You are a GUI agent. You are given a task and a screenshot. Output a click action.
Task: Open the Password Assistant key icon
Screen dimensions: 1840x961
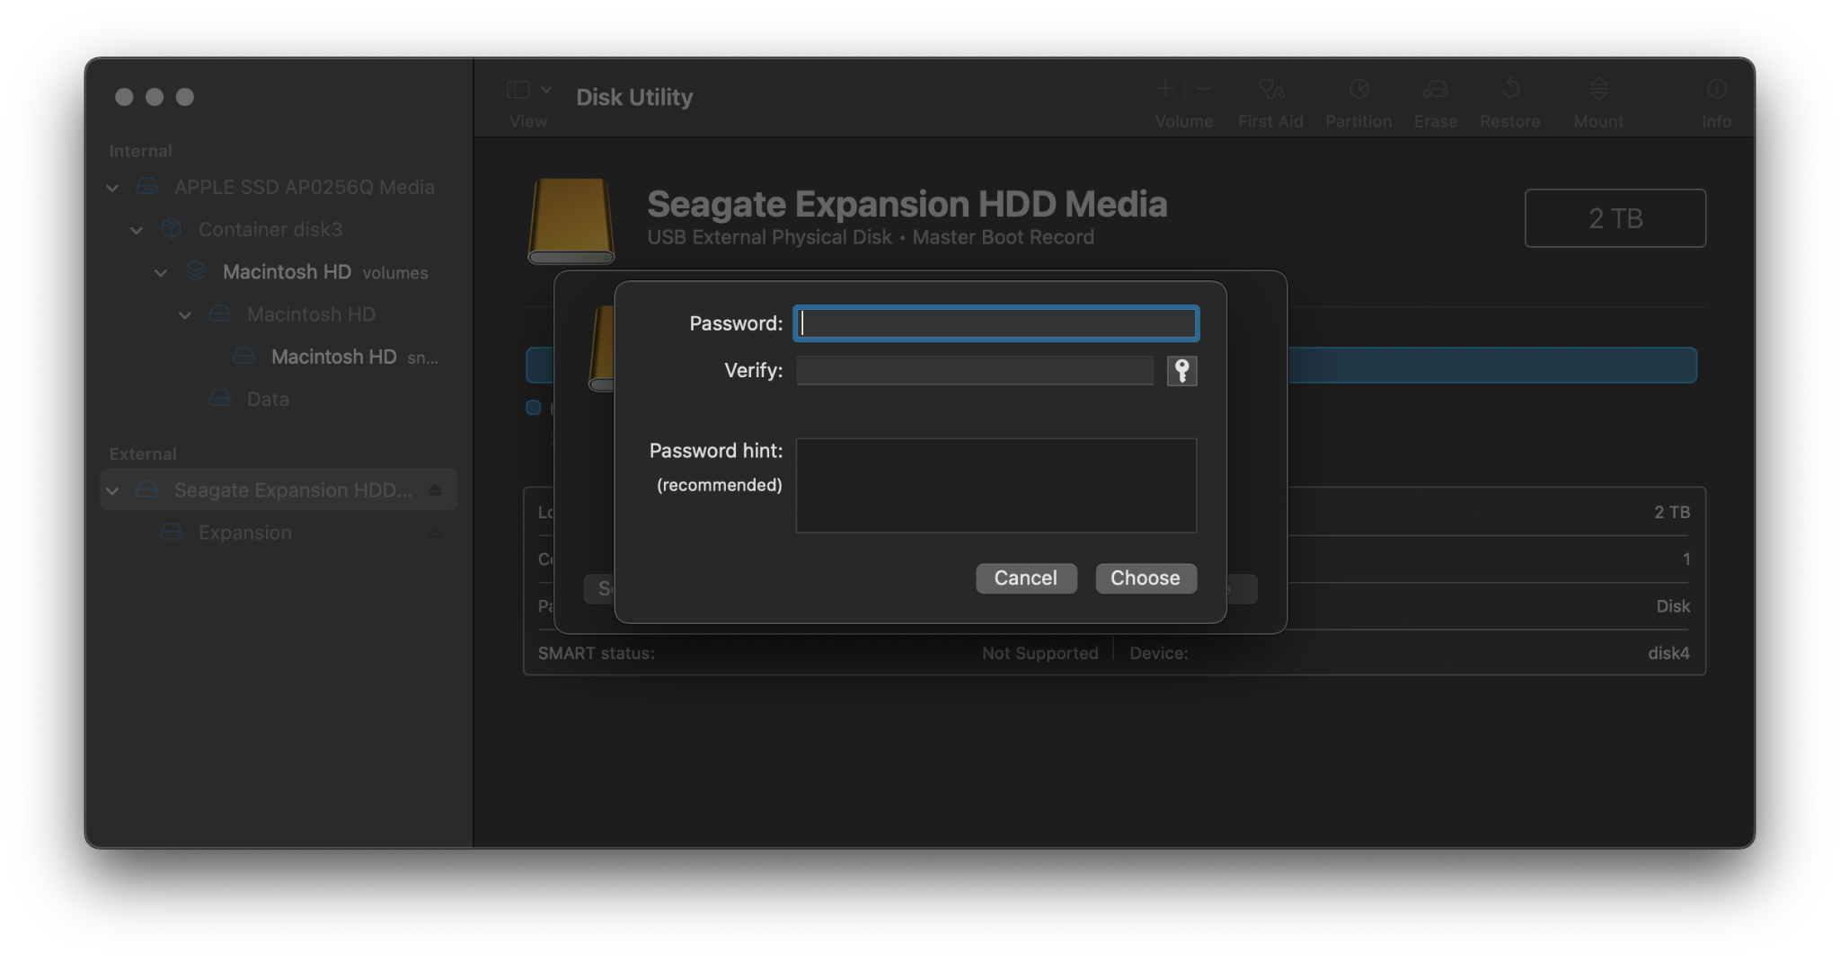coord(1182,370)
